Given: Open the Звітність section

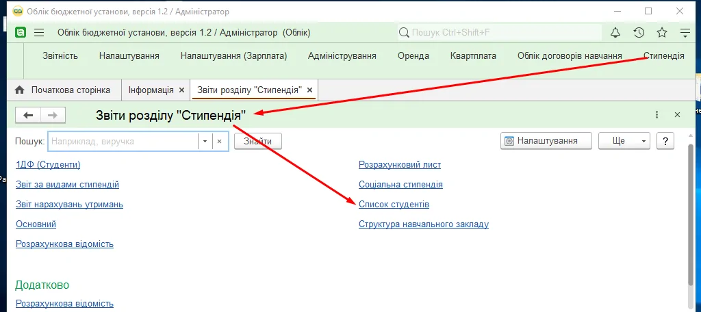Looking at the screenshot, I should (60, 56).
